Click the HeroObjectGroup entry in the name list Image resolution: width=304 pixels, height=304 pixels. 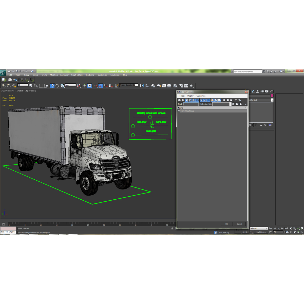188,111
